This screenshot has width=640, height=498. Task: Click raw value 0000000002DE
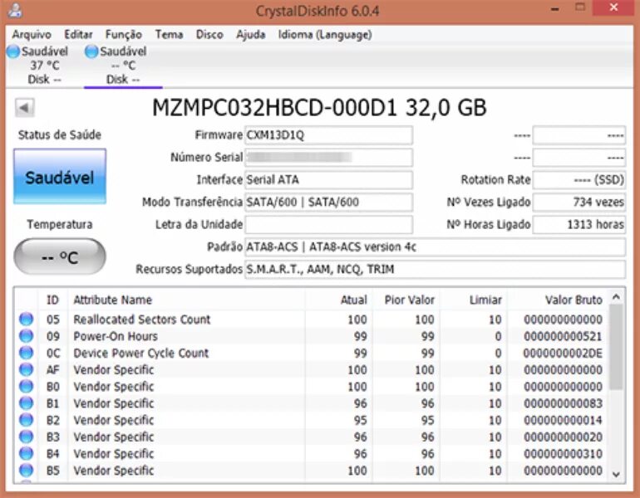pos(563,353)
